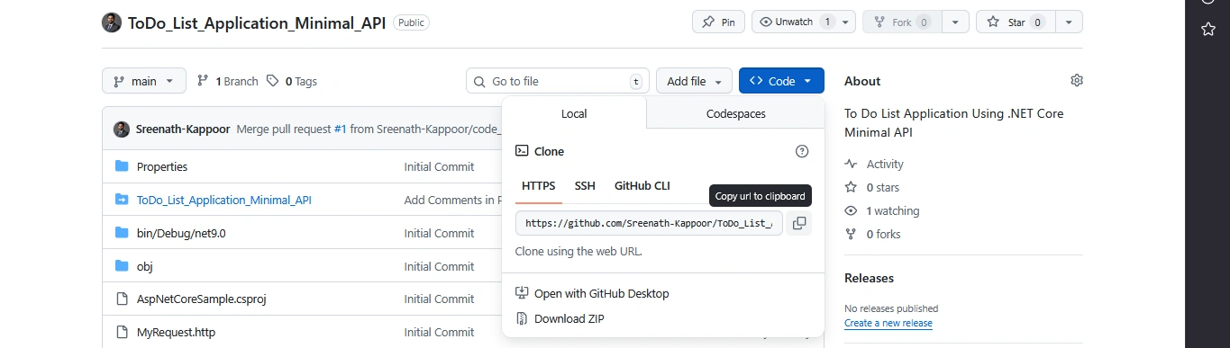Click the ToDo_List_Application_Minimal_API submodule folder icon
The width and height of the screenshot is (1230, 348).
tap(122, 200)
